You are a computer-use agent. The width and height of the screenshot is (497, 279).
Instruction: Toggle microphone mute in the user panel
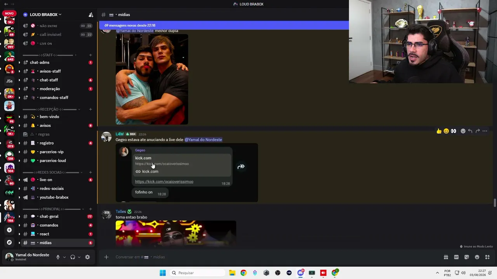click(58, 257)
